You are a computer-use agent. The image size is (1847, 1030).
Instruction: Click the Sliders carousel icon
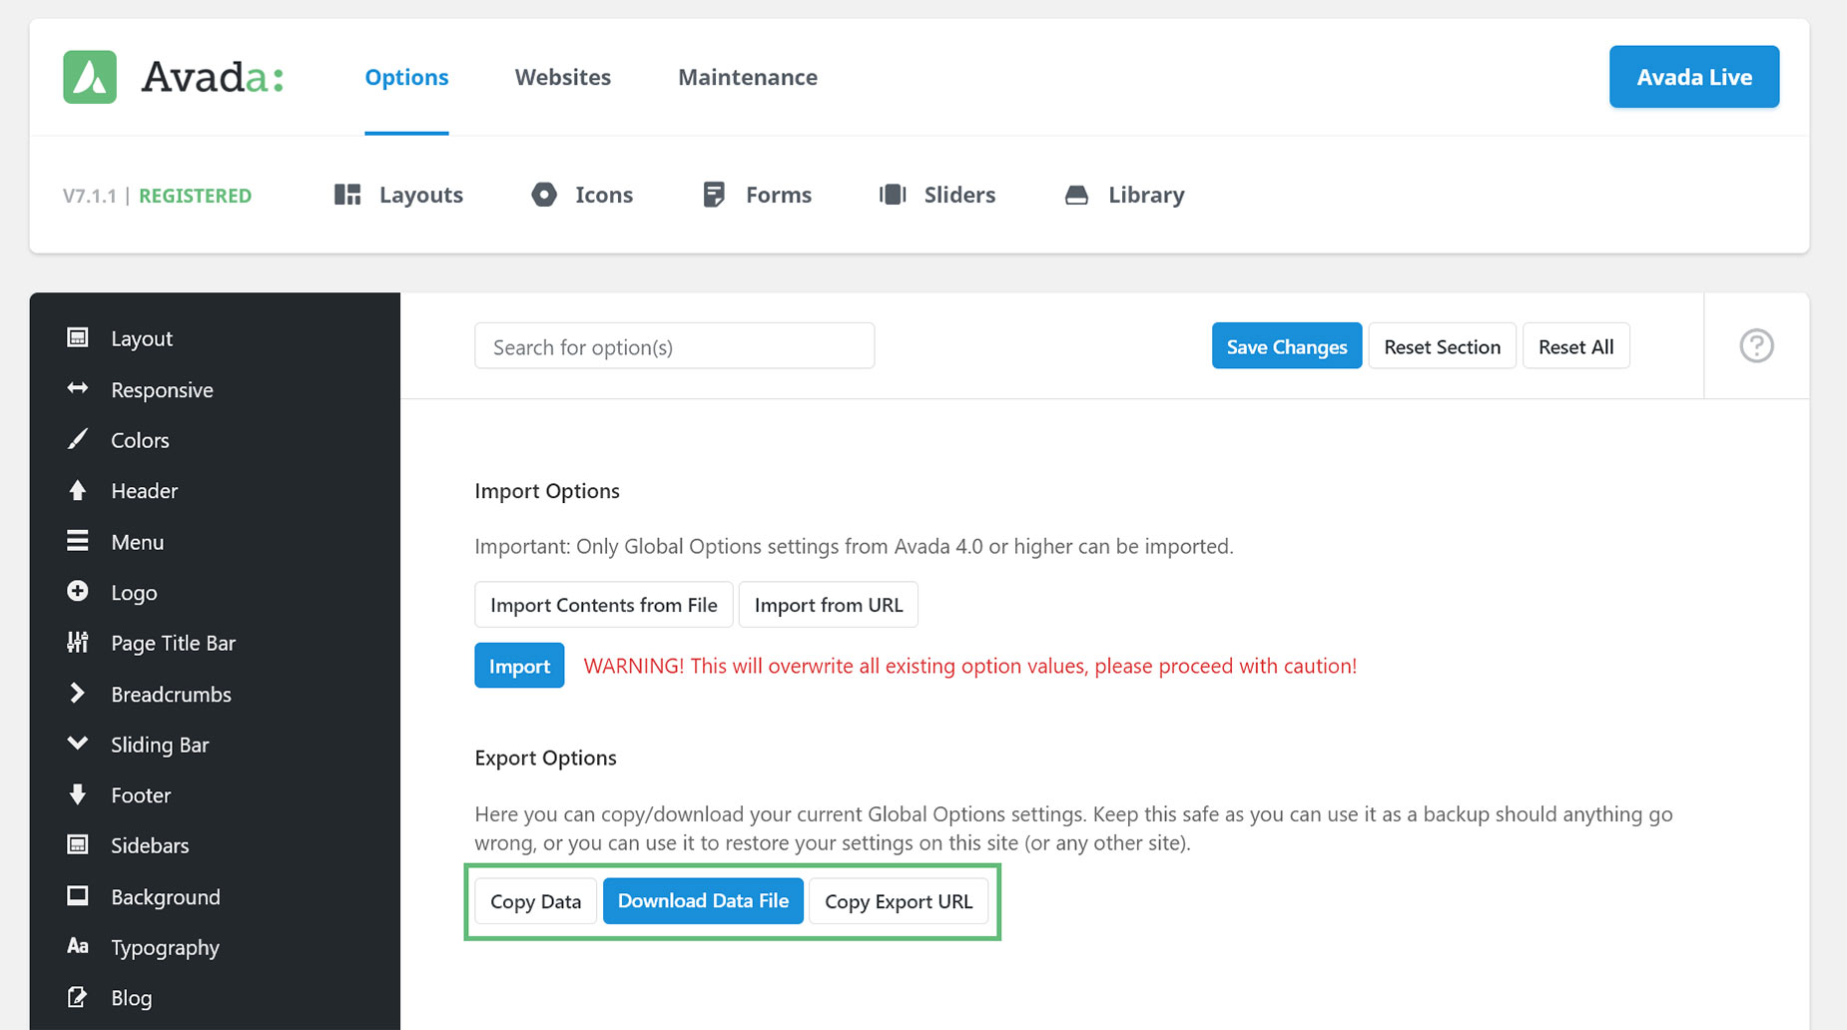pos(893,195)
